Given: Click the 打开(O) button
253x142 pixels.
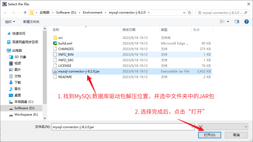Looking at the screenshot, I should [209, 135].
